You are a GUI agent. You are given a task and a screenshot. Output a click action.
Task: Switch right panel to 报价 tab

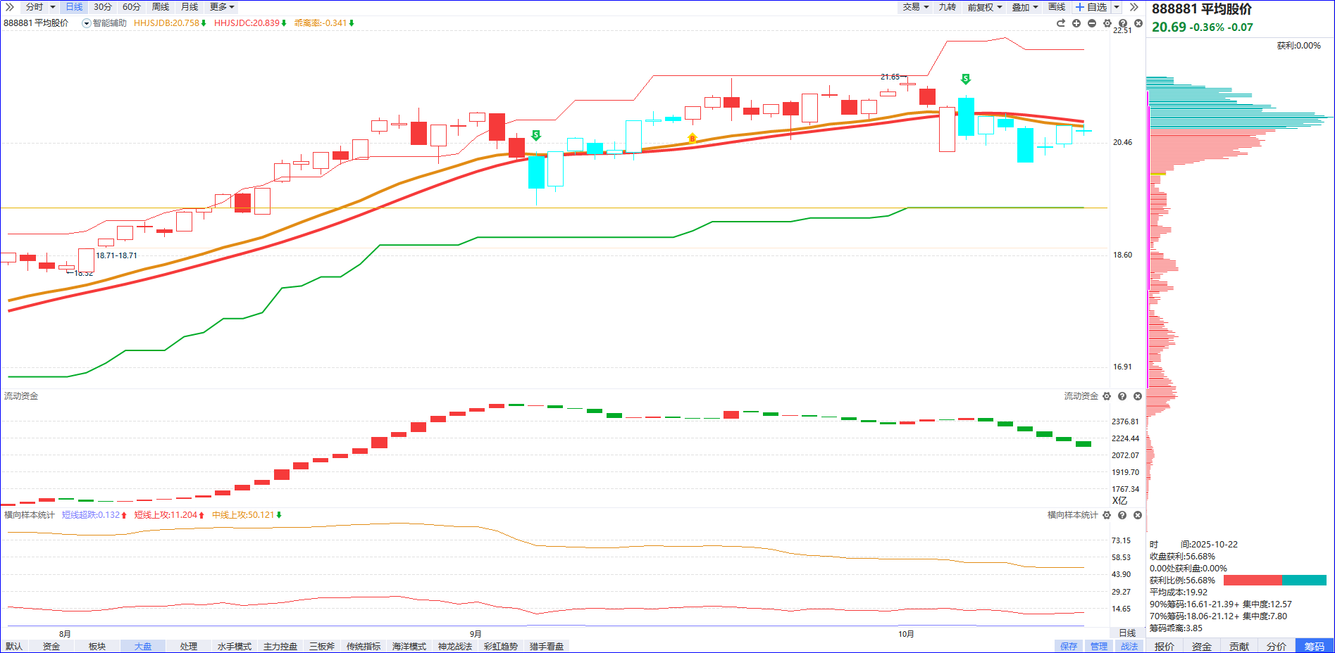pos(1165,647)
